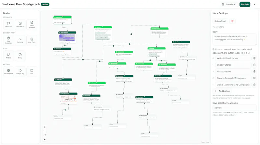Add a Send Text node from the palette
The width and height of the screenshot is (260, 145).
click(x=8, y=25)
